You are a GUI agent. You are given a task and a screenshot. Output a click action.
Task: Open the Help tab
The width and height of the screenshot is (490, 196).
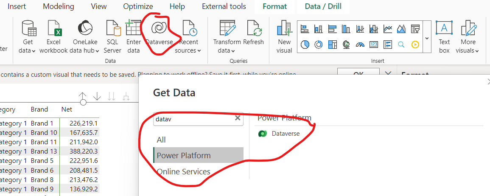tap(177, 6)
